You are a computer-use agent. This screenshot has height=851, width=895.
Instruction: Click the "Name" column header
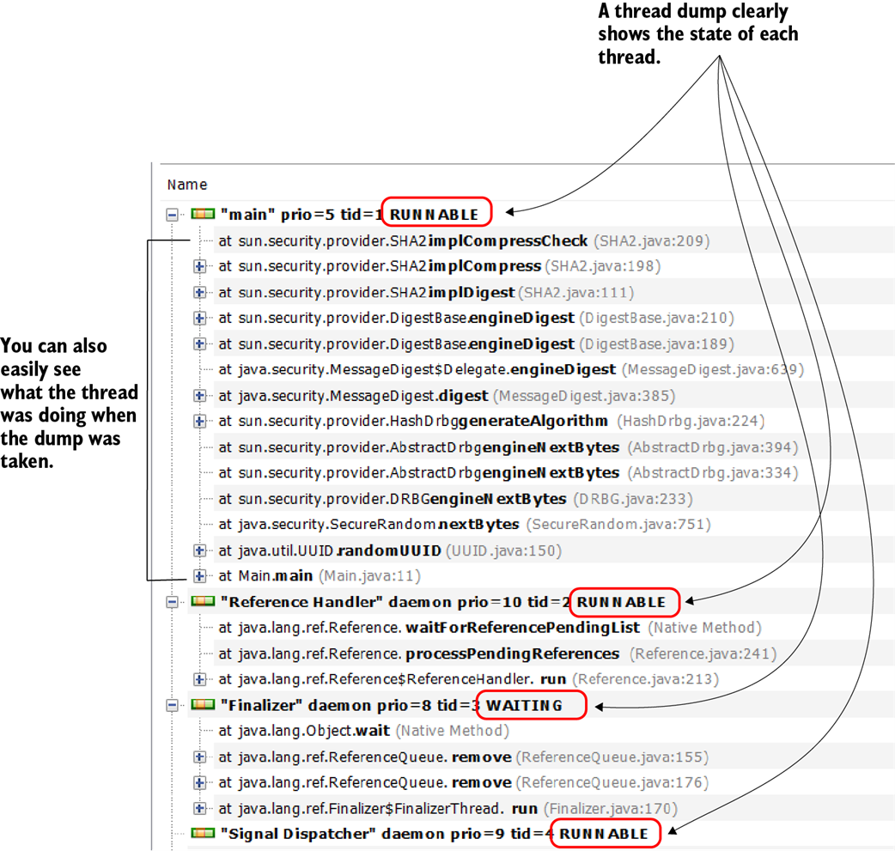pyautogui.click(x=187, y=185)
